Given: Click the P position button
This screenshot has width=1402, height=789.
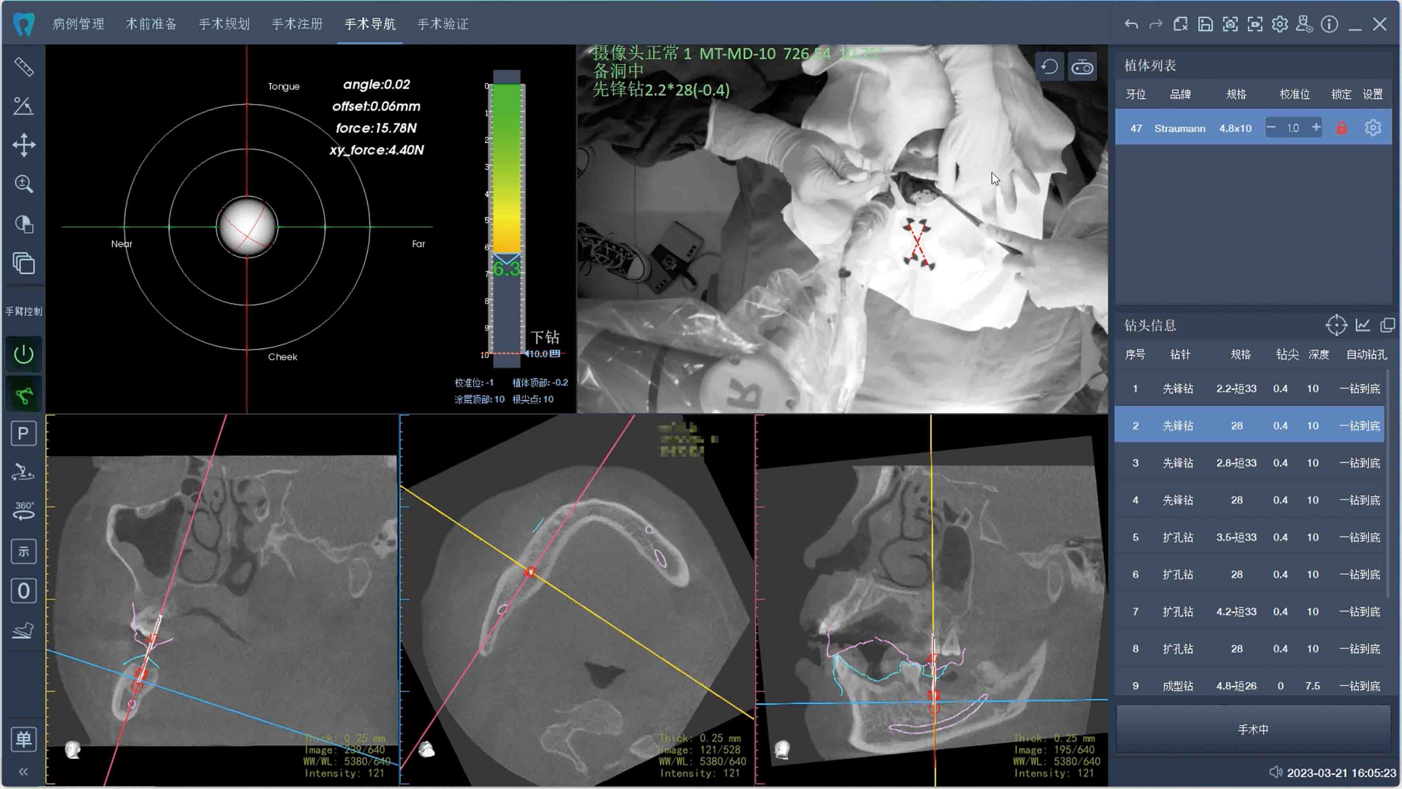Looking at the screenshot, I should (x=23, y=434).
